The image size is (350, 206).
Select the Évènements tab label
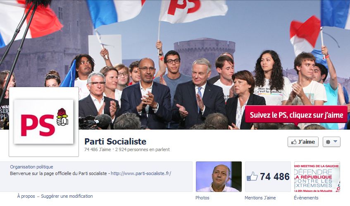coord(306,198)
